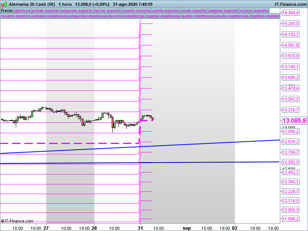The height and width of the screenshot is (231, 308).
Task: Click the last red candlestick on 31
Action: [152, 119]
